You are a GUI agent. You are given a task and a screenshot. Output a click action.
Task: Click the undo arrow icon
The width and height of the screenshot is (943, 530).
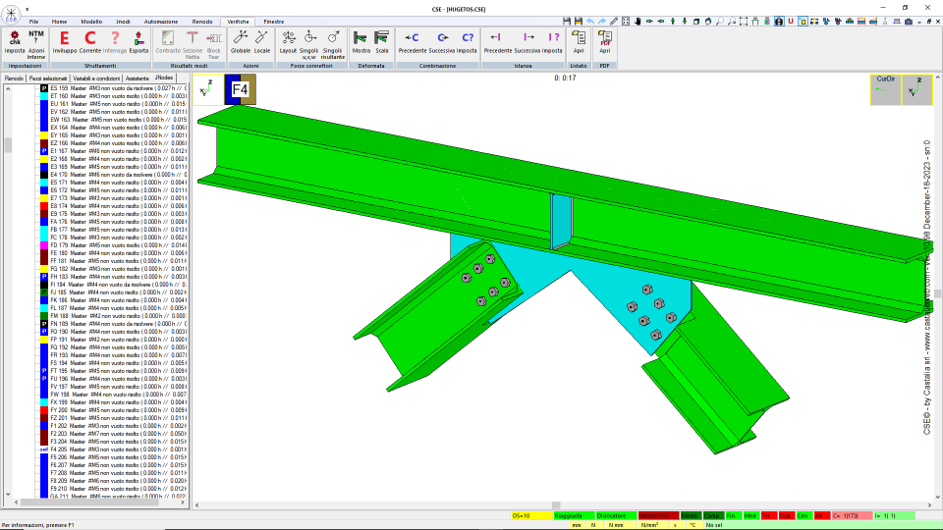[590, 21]
